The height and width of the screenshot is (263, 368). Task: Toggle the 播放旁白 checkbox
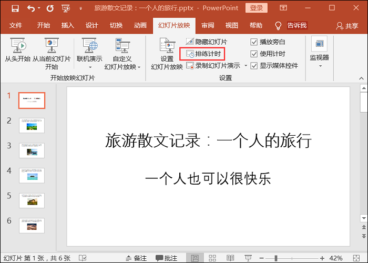254,42
